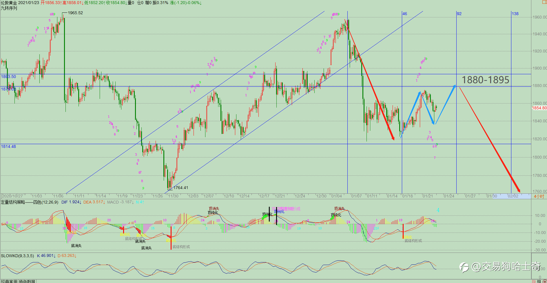Screen dimensions: 547x283
Task: Select the 1880-1895 text annotation
Action: (x=485, y=80)
